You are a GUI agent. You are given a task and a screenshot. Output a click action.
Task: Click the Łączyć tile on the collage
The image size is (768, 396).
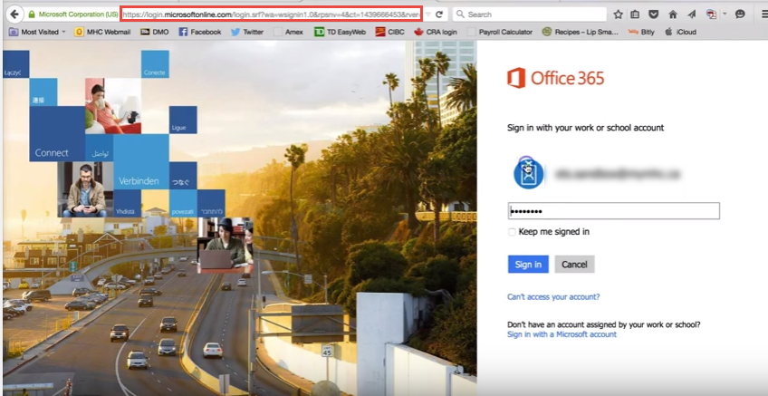coord(15,64)
